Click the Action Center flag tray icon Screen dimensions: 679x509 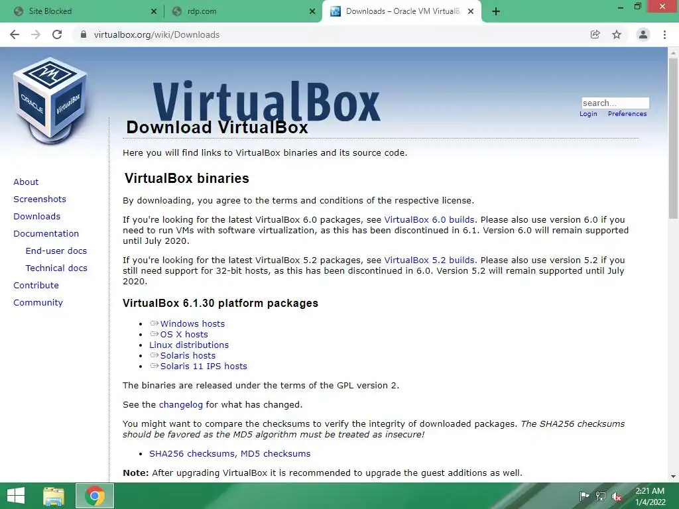[584, 496]
